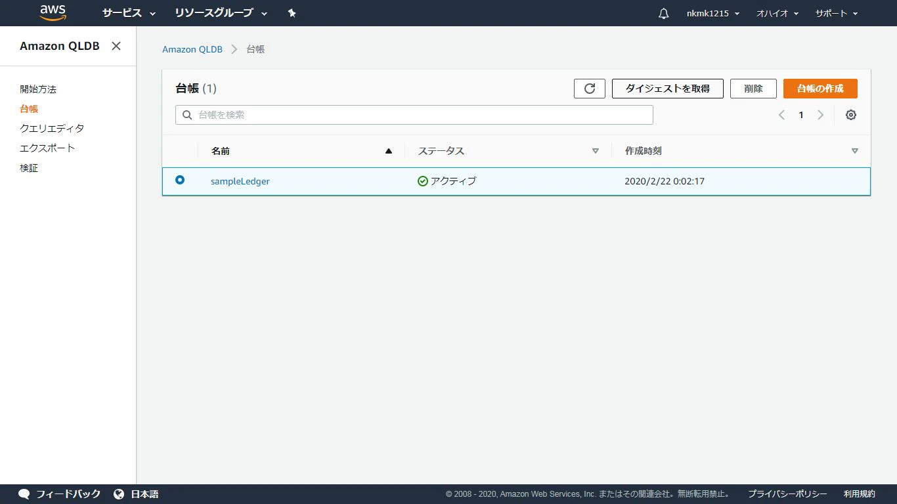The image size is (897, 504).
Task: Click the AWS logo home icon
Action: coord(53,12)
